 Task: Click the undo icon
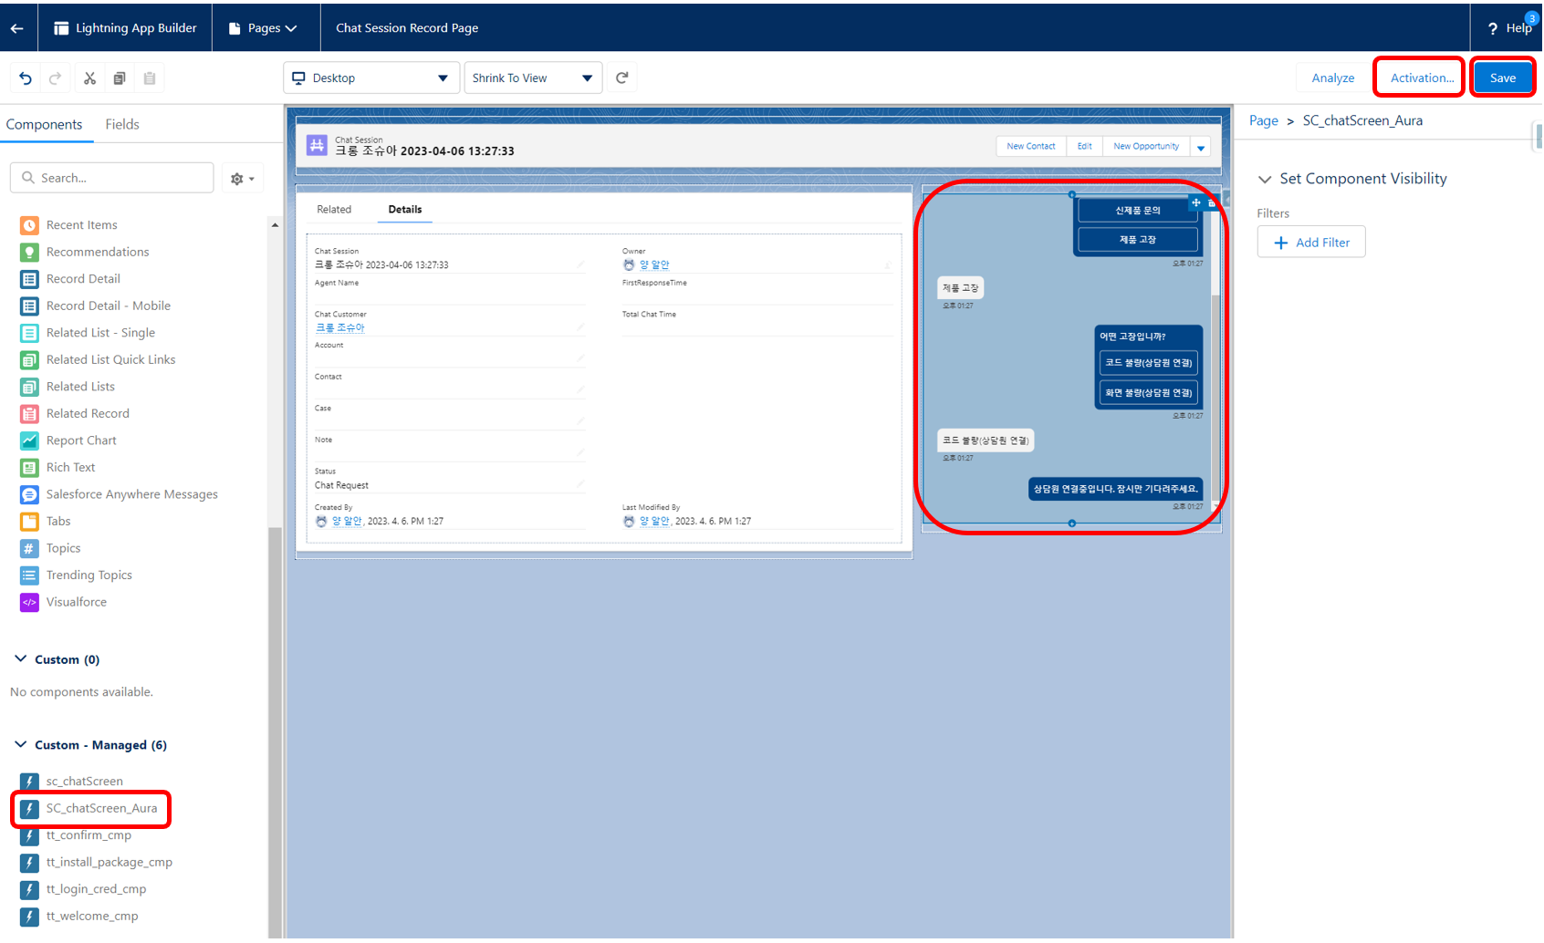coord(26,78)
